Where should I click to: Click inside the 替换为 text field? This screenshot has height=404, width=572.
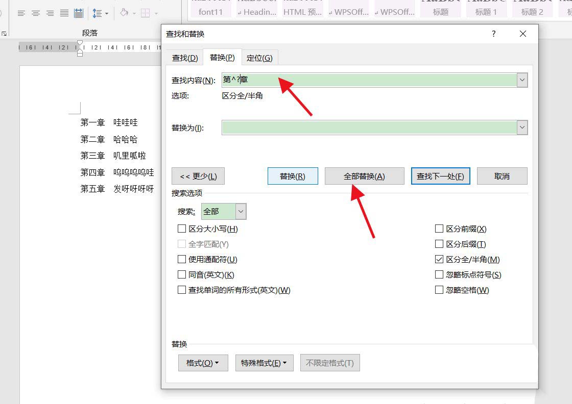[x=369, y=128]
